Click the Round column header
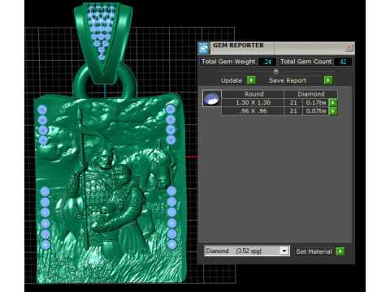This screenshot has width=390, height=292. [x=253, y=94]
